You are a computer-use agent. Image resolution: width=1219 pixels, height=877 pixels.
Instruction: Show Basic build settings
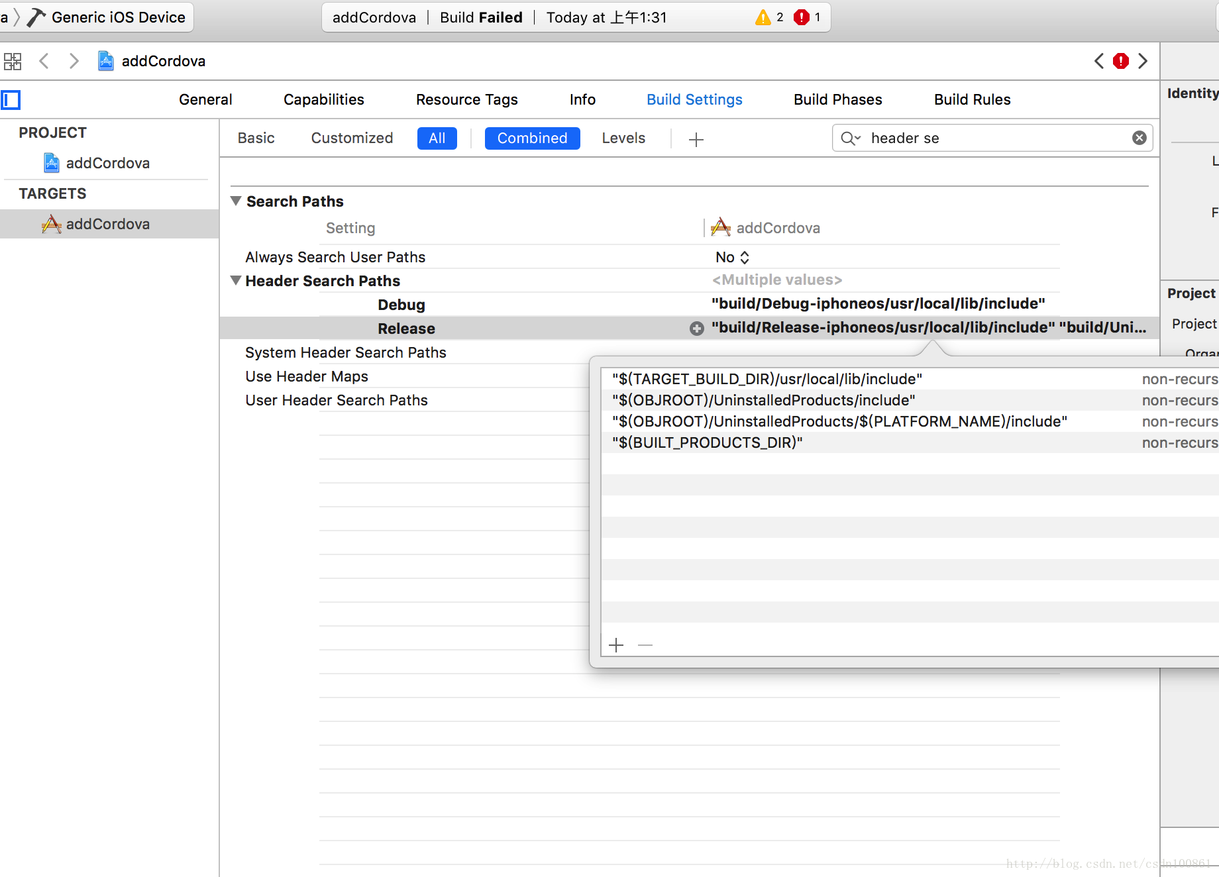[256, 138]
